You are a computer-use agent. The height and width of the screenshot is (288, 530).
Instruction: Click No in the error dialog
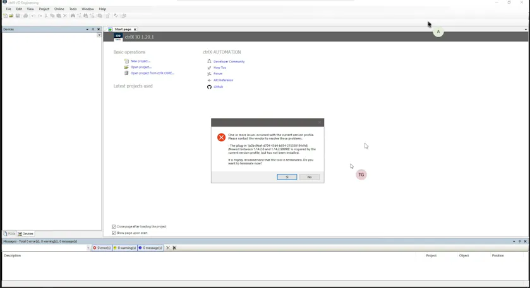310,177
